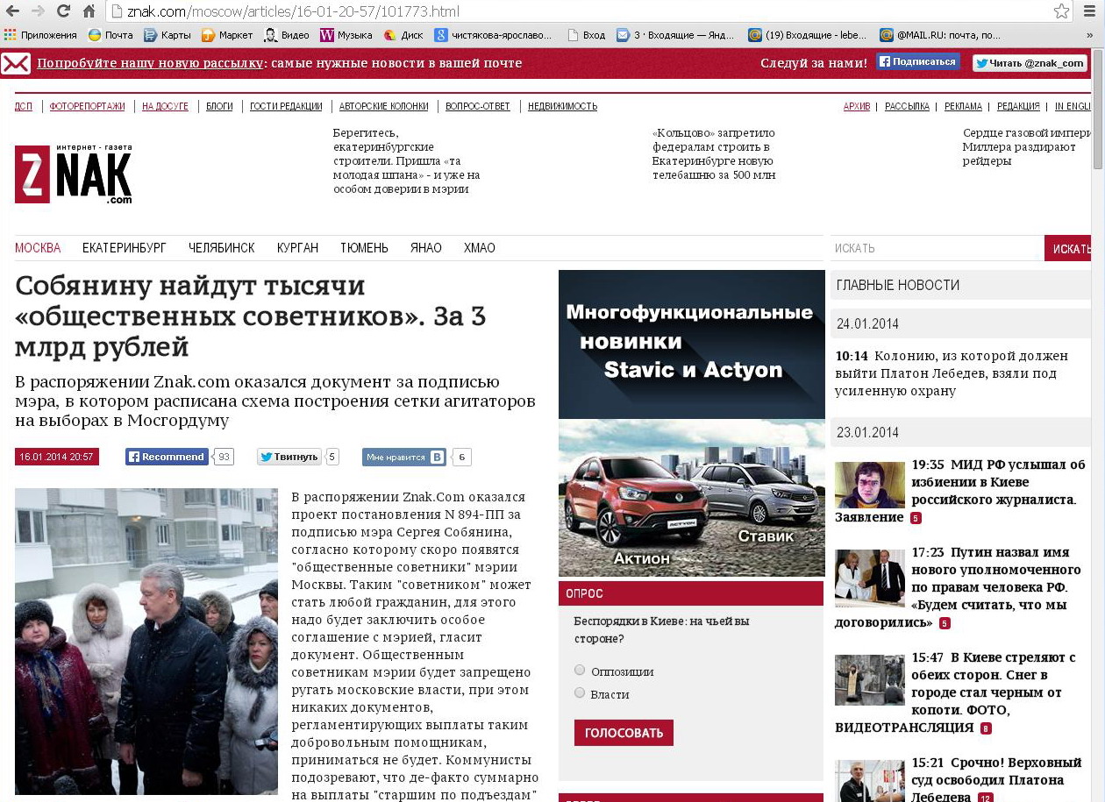This screenshot has width=1105, height=802.
Task: Click the browser address bar URL
Action: (294, 12)
